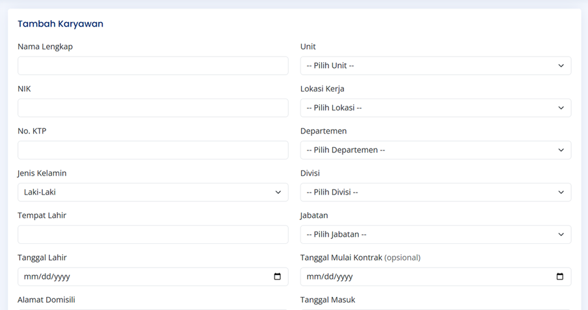This screenshot has width=588, height=310.
Task: Click the No. KTP input field
Action: [153, 150]
